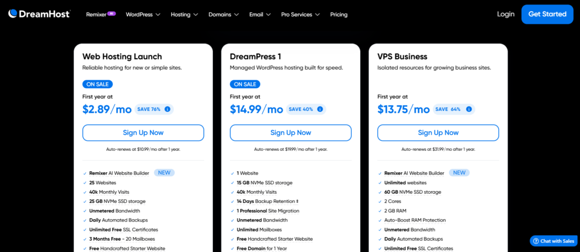Expand the WordPress menu

click(x=143, y=15)
